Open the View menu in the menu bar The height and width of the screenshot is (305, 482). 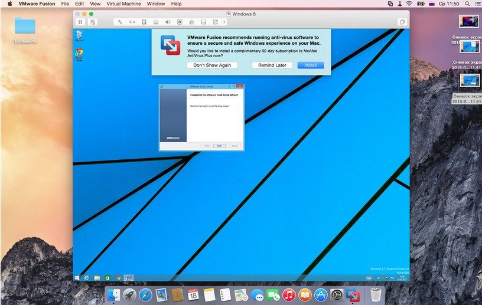(95, 4)
